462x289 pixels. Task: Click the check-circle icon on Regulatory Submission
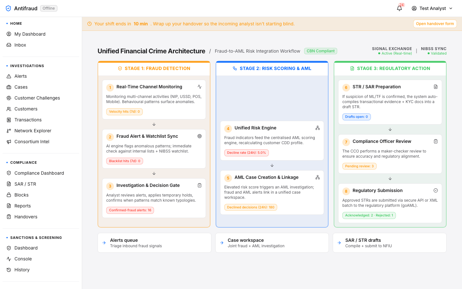coord(436,190)
